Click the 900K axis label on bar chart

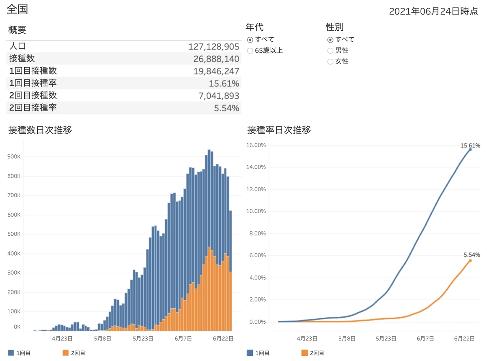pyautogui.click(x=13, y=157)
